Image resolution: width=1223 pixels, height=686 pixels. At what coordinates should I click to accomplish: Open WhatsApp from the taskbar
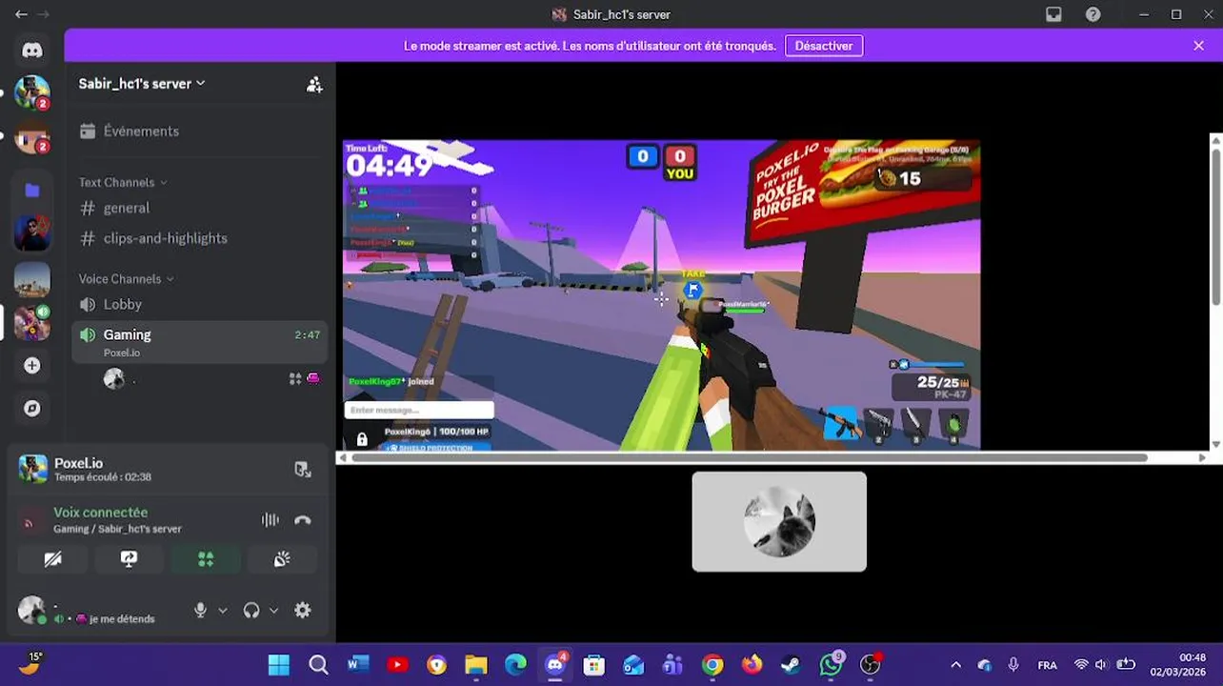[831, 665]
